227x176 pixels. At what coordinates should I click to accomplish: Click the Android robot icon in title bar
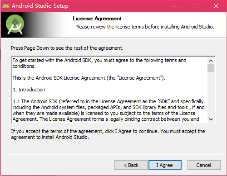pos(6,6)
